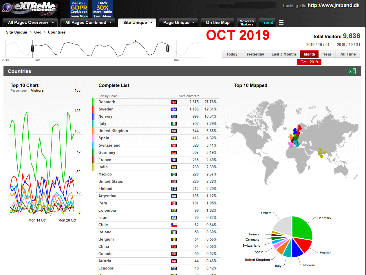Expand the Site Unique dropdown arrow
This screenshot has height=275, width=366.
tap(151, 23)
